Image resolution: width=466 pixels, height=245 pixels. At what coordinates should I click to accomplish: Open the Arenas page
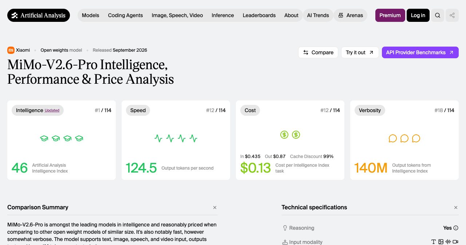point(351,15)
